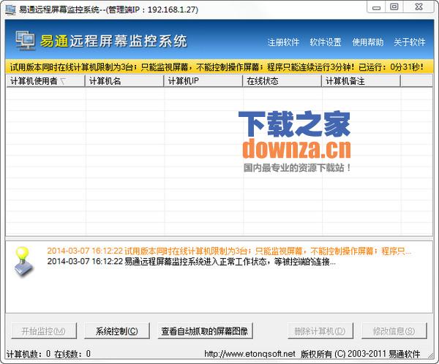Sort by the 计算机使用者 column header
Viewport: 439px width, 364px height.
(45, 81)
